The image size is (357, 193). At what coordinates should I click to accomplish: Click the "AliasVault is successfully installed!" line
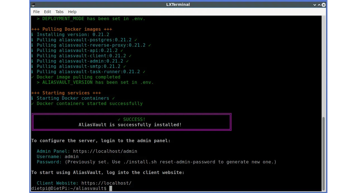tap(130, 125)
